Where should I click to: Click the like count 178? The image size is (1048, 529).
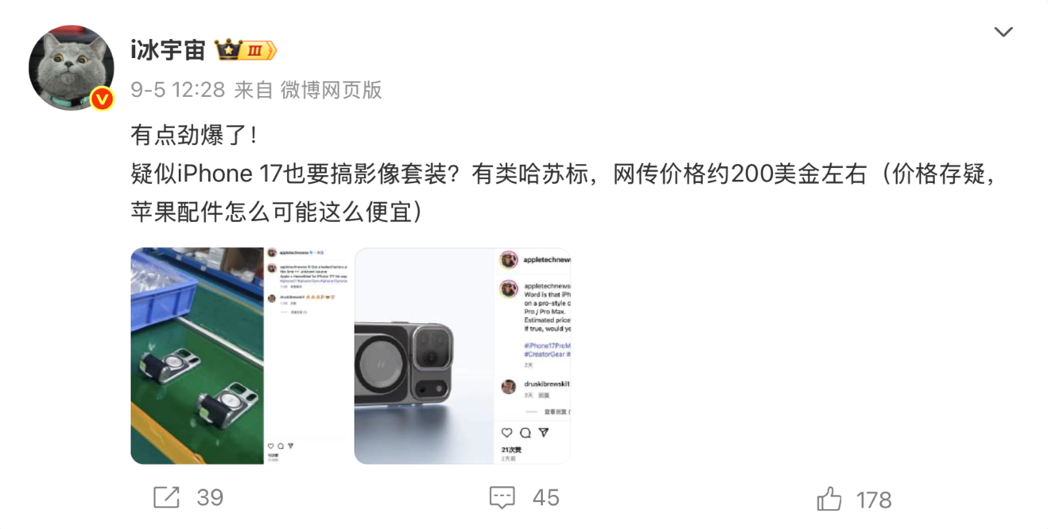coord(874,500)
